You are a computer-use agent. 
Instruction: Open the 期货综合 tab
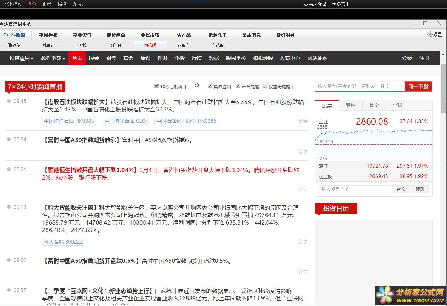pyautogui.click(x=116, y=35)
